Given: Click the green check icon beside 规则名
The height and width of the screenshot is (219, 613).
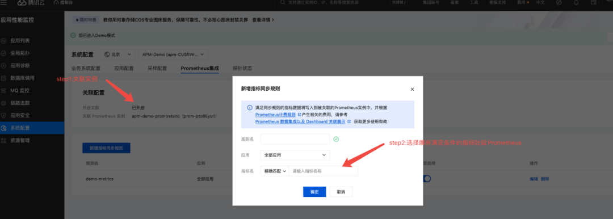Looking at the screenshot, I should [336, 139].
